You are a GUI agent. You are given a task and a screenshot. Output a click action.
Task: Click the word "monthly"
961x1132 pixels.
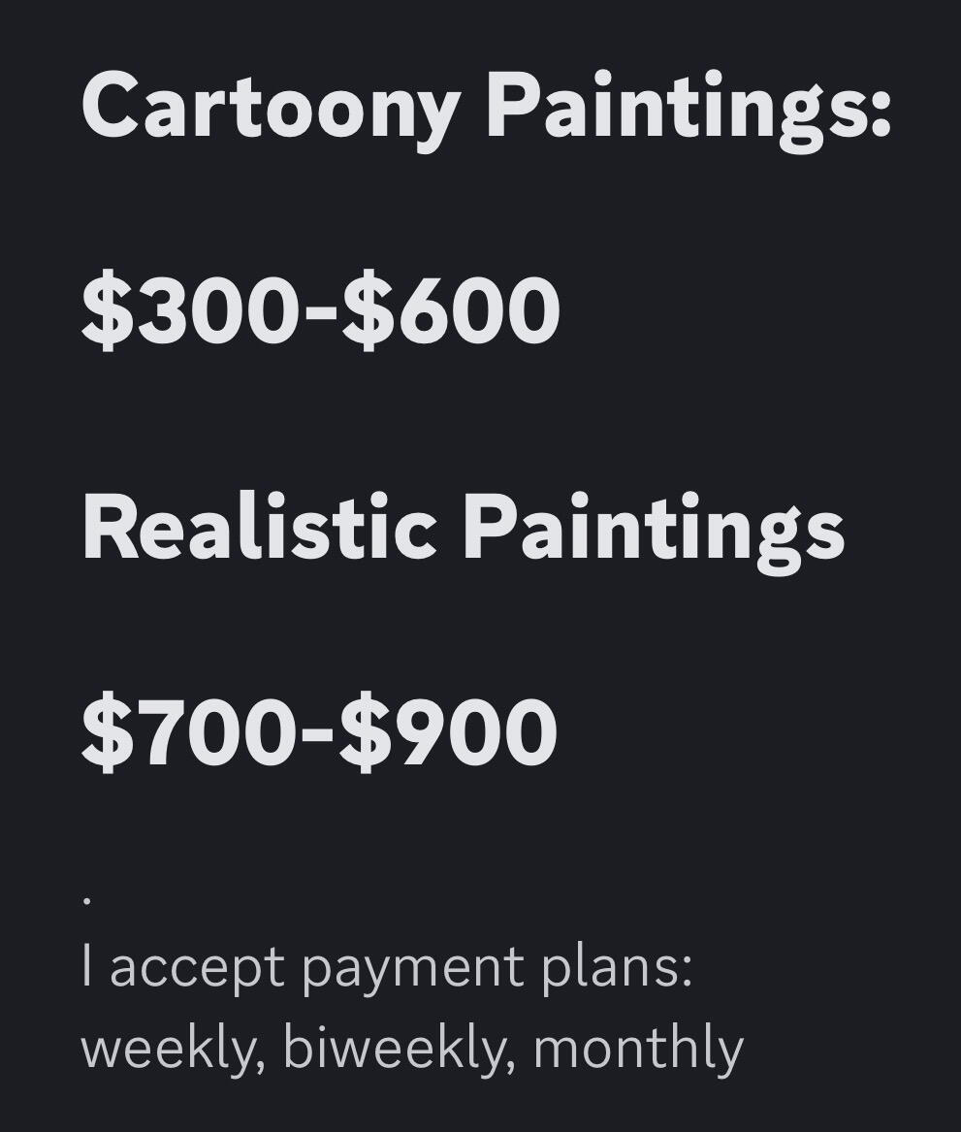click(638, 1048)
